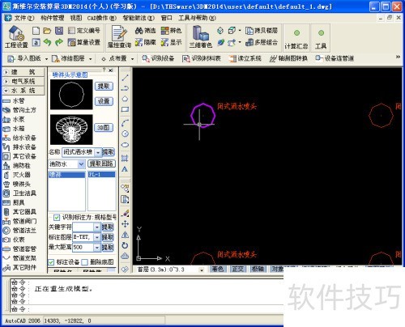Open the 构件管理 menu
The width and height of the screenshot is (405, 327).
point(52,18)
